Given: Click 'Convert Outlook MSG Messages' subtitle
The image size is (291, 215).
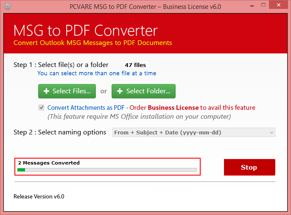Looking at the screenshot, I should point(93,43).
